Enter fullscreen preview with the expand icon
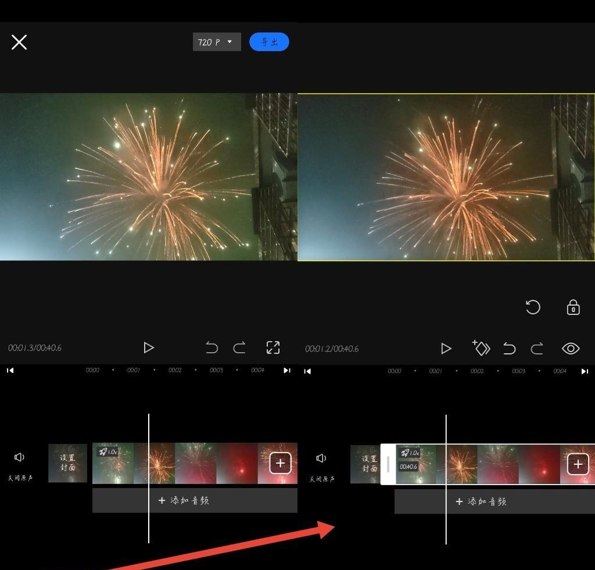Viewport: 595px width, 570px height. [x=273, y=347]
